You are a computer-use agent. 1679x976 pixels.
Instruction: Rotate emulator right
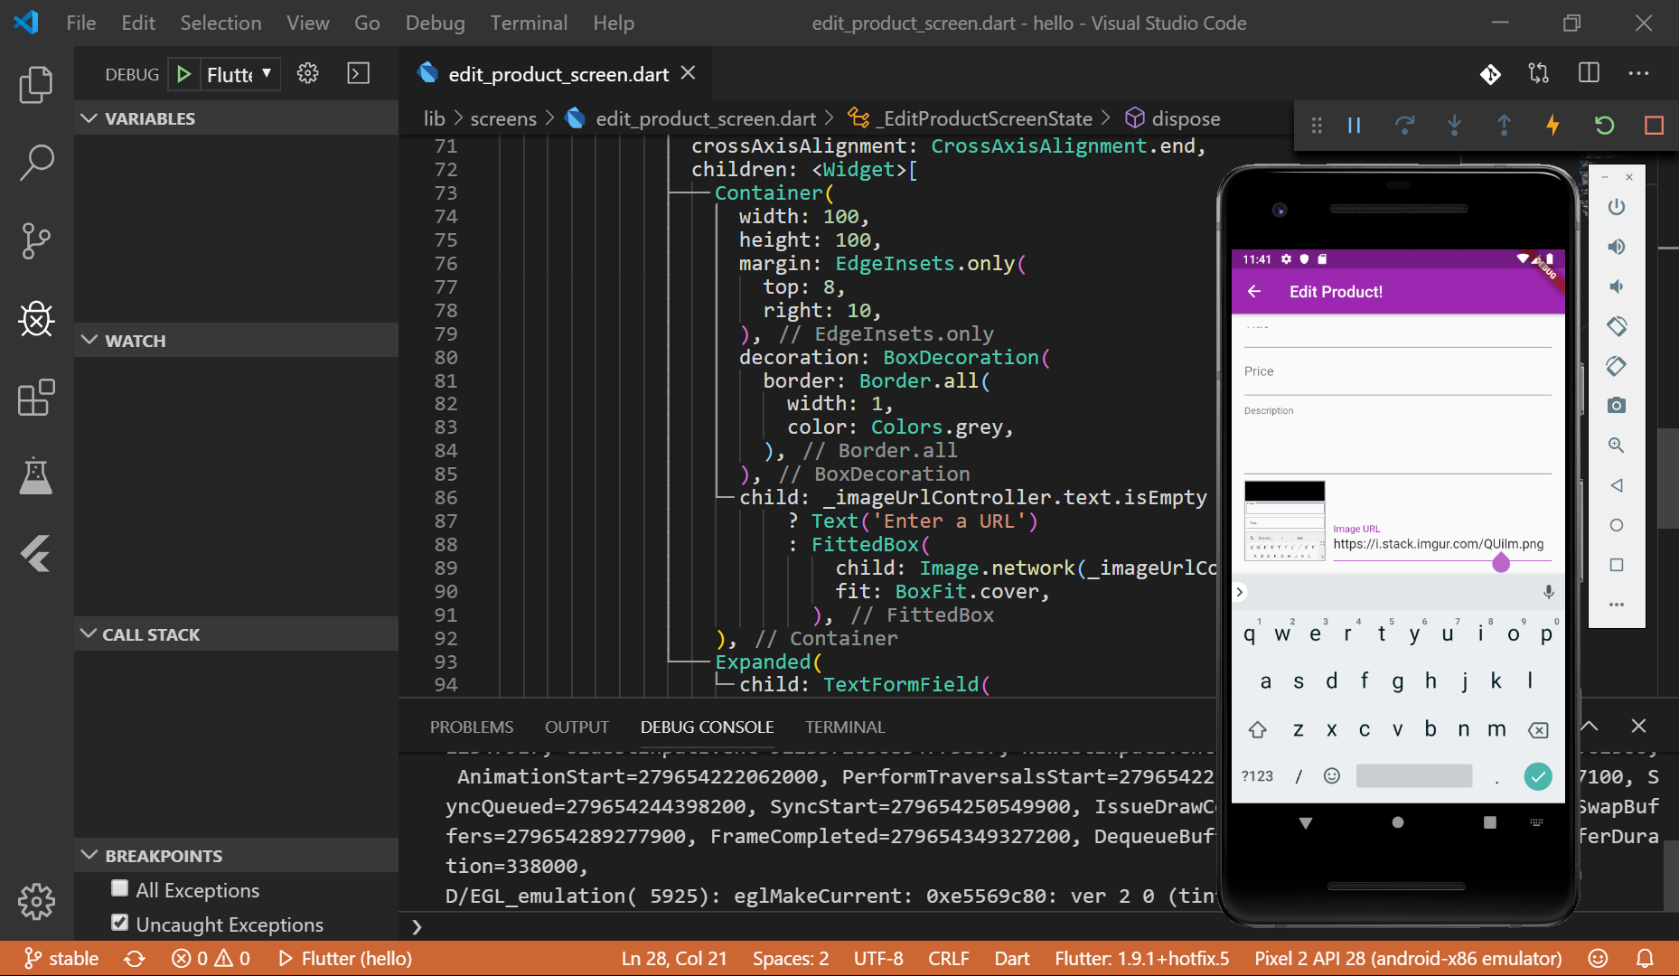click(x=1617, y=366)
